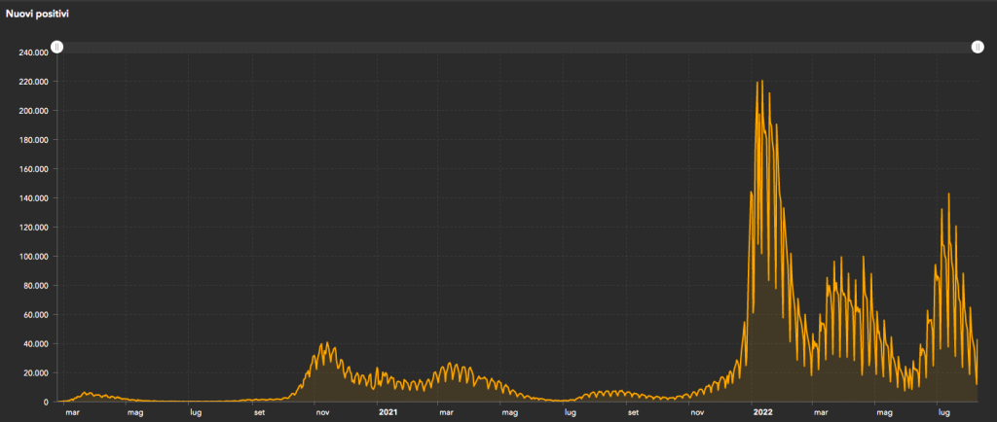This screenshot has height=422, width=997.
Task: Click the middle of the range selector track
Action: tap(517, 47)
